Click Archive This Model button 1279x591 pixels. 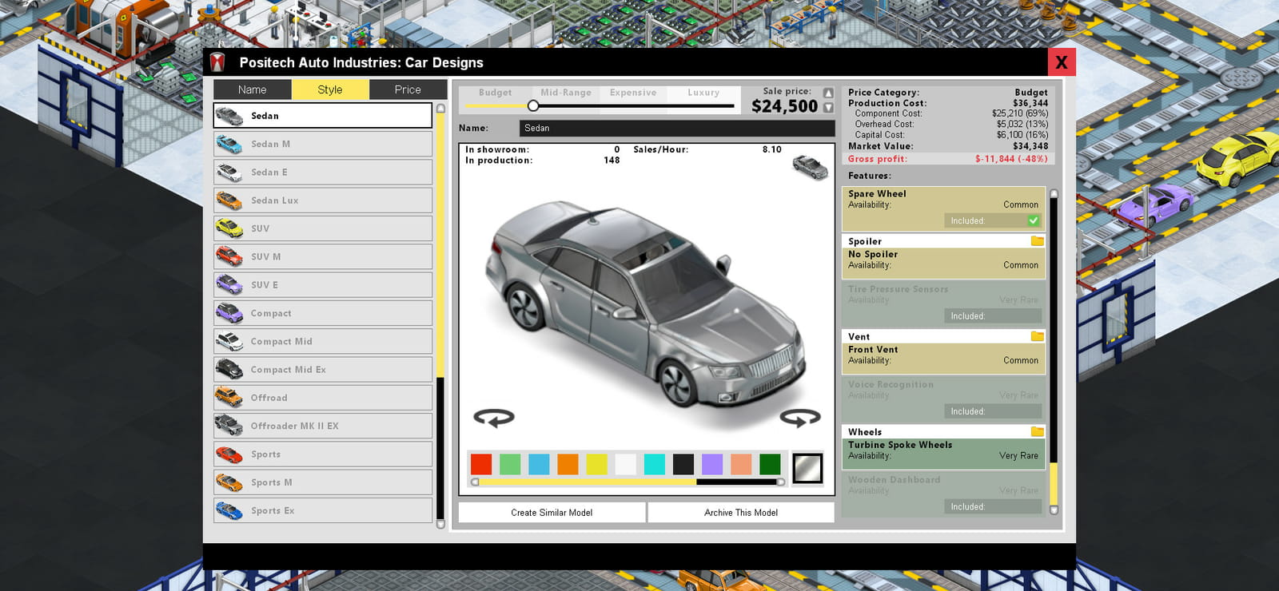741,513
